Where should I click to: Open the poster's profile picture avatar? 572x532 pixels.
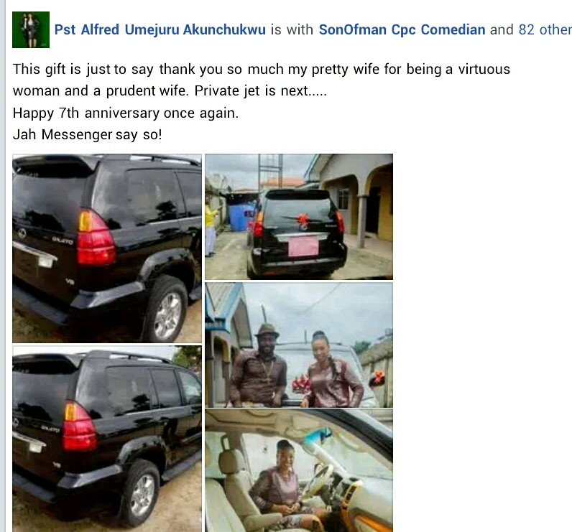pos(31,29)
